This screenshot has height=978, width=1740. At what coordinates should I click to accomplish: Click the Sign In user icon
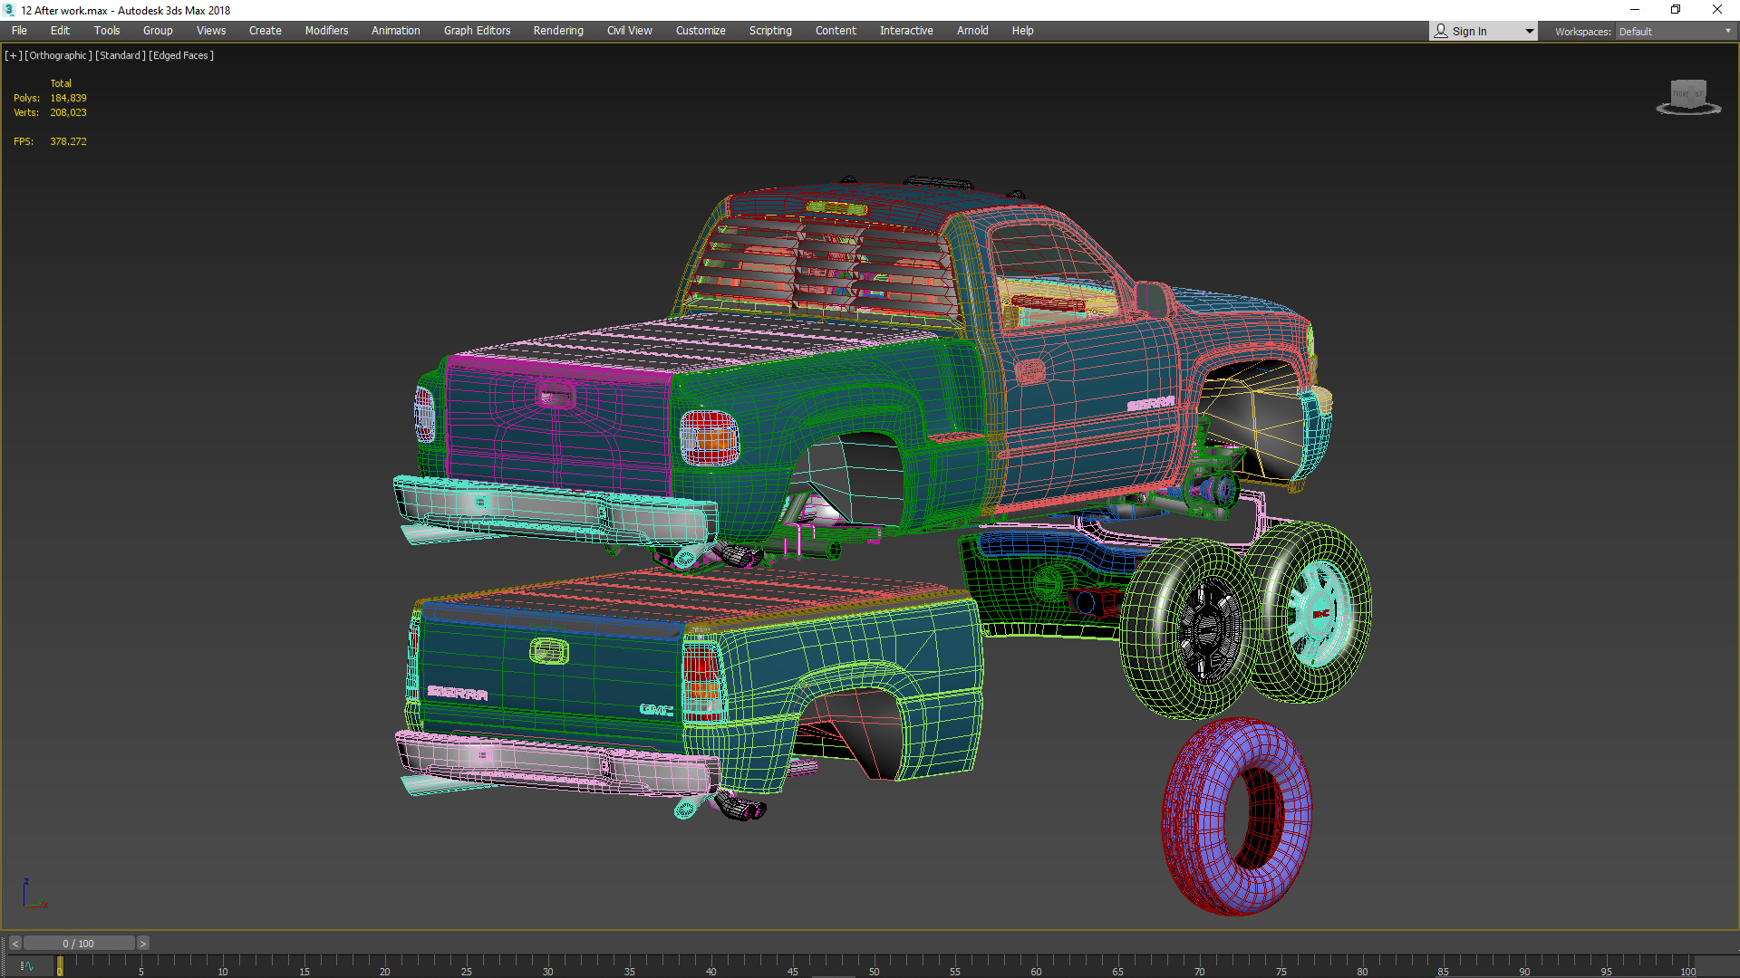click(x=1441, y=31)
